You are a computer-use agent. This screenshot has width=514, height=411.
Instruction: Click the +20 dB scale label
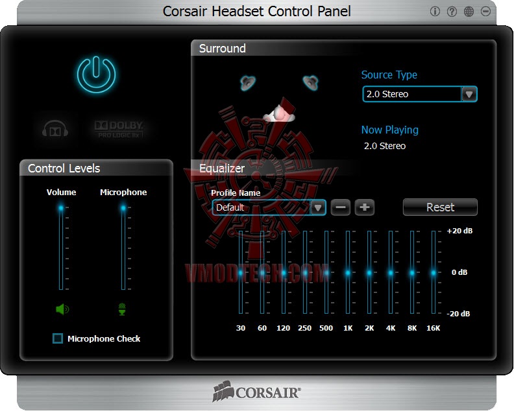point(459,231)
